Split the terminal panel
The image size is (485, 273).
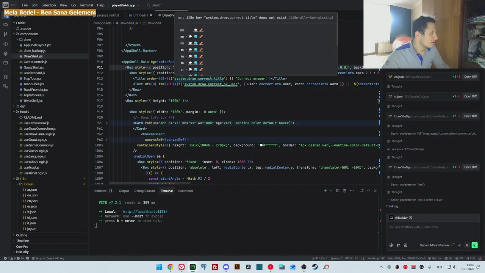pos(338,191)
